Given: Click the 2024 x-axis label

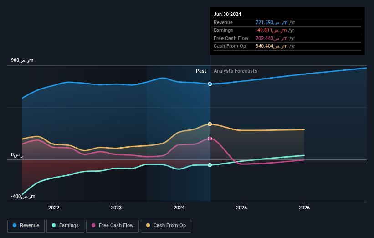Looking at the screenshot, I should 179,208.
